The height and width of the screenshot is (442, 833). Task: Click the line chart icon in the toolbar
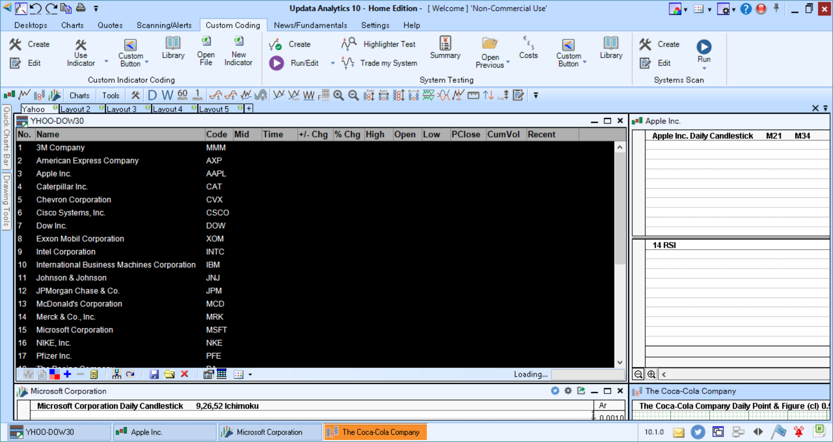[x=24, y=95]
